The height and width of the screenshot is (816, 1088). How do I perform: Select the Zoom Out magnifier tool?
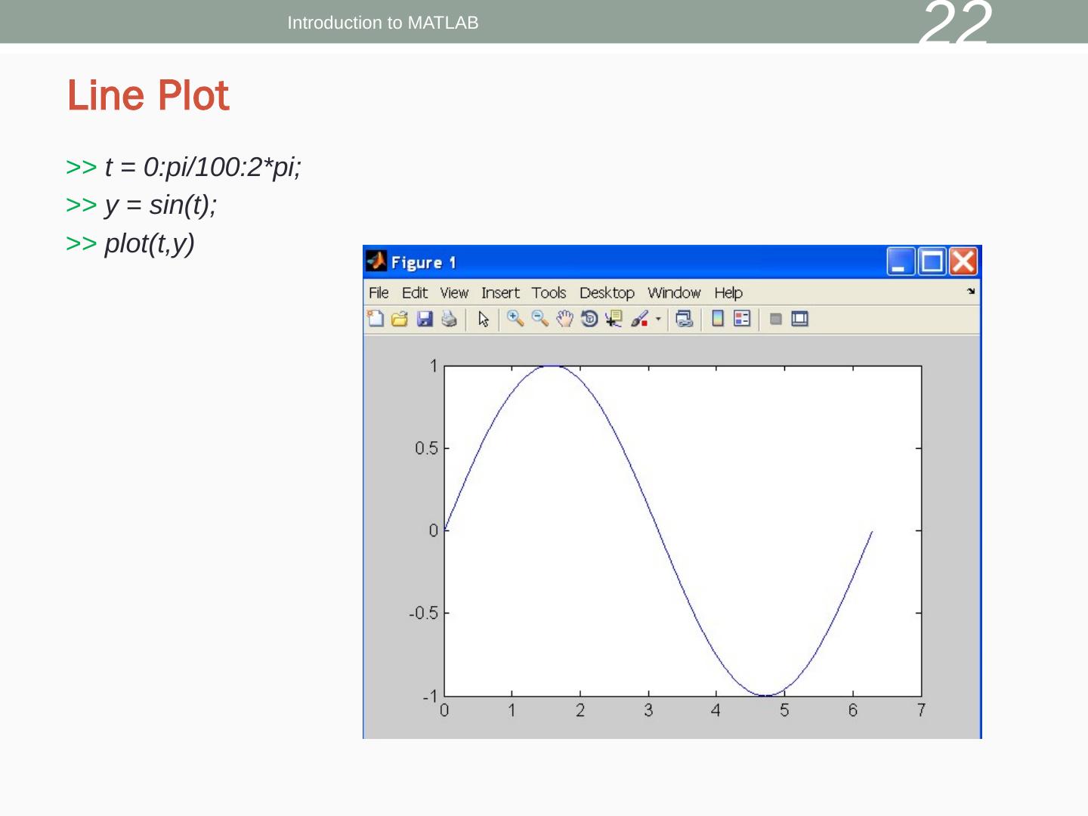(539, 319)
